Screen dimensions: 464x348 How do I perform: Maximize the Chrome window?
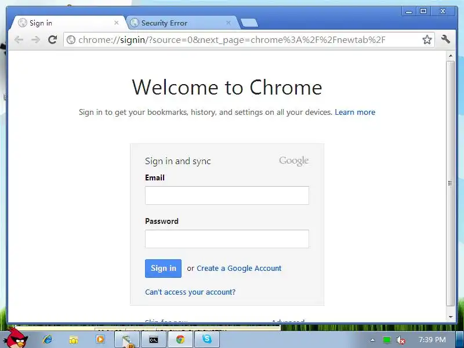(x=423, y=11)
